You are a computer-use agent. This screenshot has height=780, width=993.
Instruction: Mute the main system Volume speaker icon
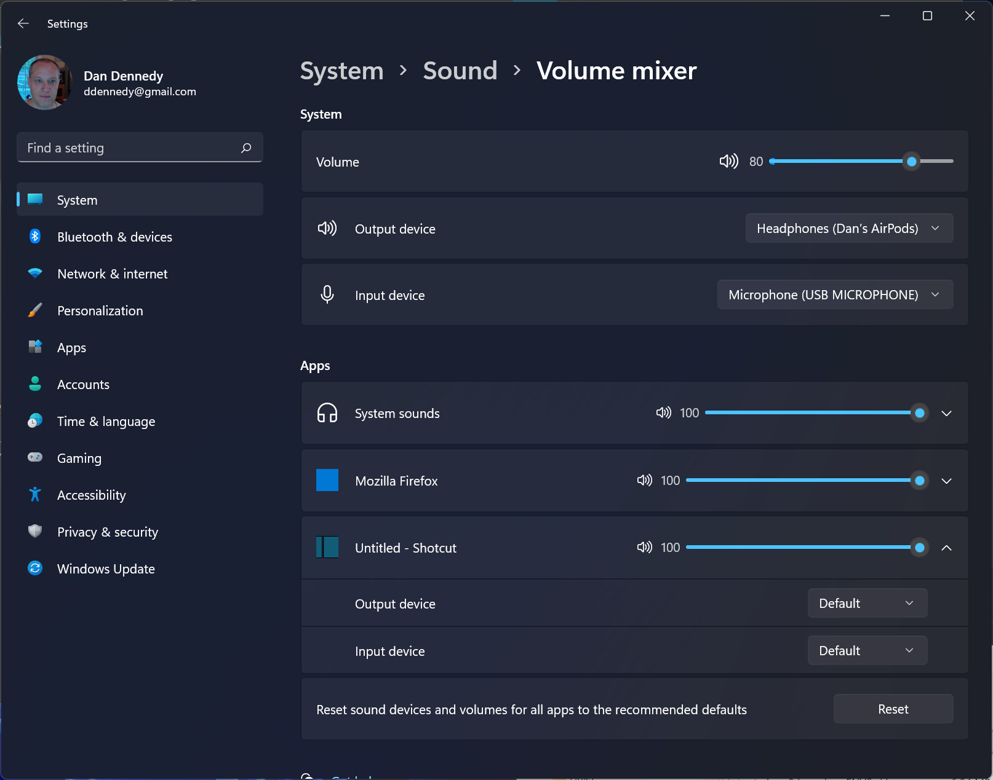click(728, 161)
